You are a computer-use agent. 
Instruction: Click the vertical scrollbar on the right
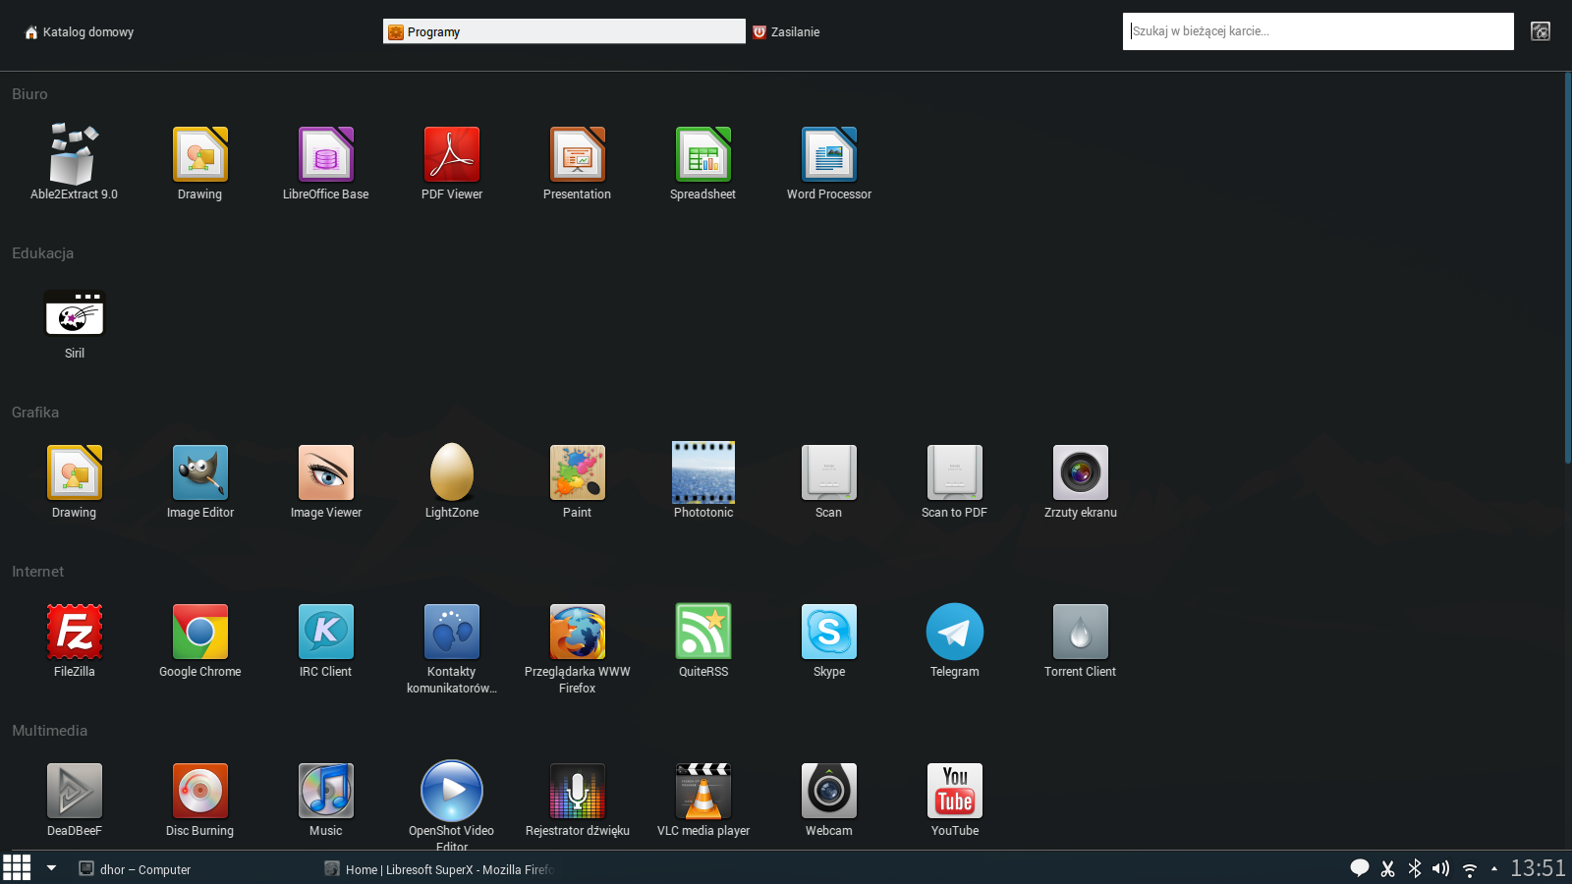tap(1567, 267)
